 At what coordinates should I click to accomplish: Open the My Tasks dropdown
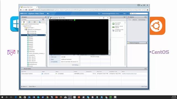pyautogui.click(x=24, y=87)
